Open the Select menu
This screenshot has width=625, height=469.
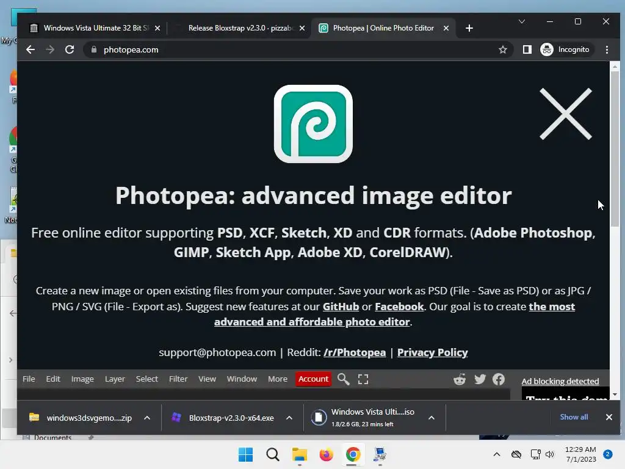click(x=146, y=379)
